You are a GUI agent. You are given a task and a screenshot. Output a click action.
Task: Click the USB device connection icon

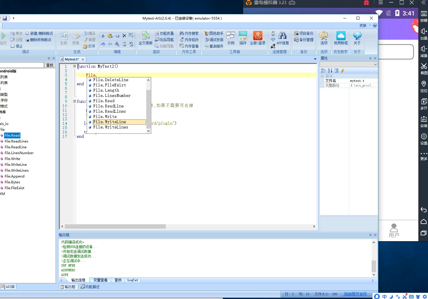point(273,33)
